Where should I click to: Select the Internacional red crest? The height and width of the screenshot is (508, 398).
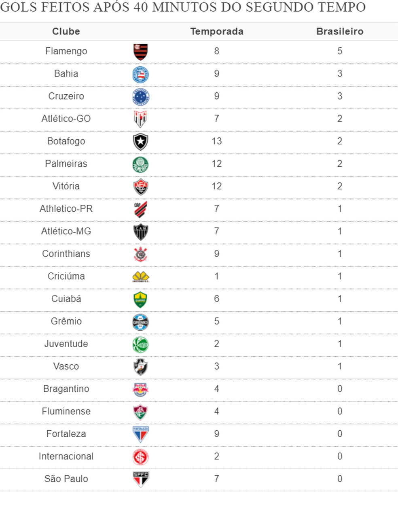point(141,457)
